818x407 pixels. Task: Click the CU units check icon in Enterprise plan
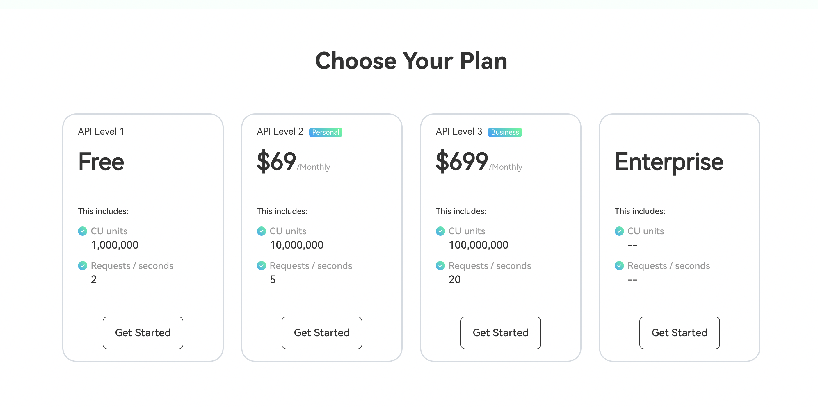619,231
